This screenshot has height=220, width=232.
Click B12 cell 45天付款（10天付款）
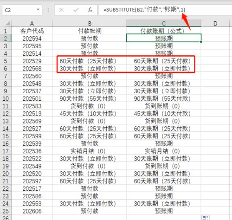(90, 114)
